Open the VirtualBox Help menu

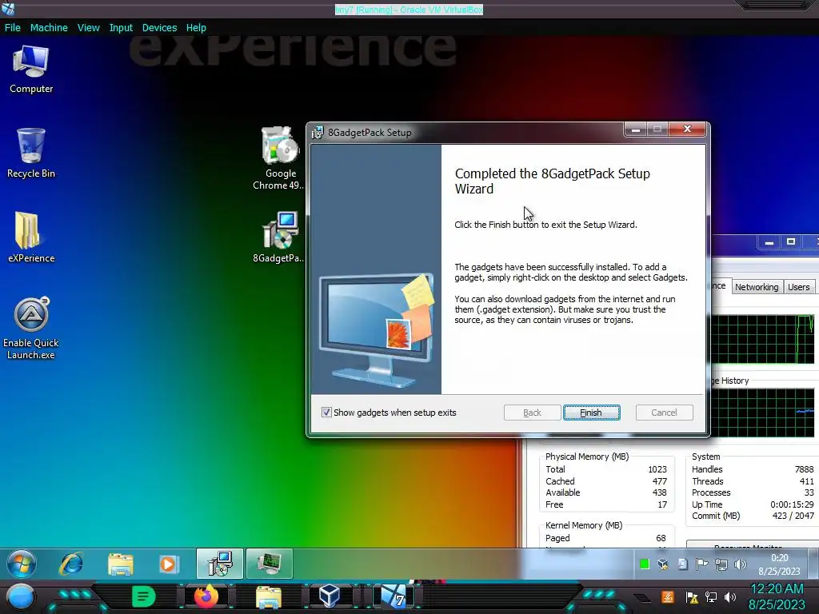point(196,28)
